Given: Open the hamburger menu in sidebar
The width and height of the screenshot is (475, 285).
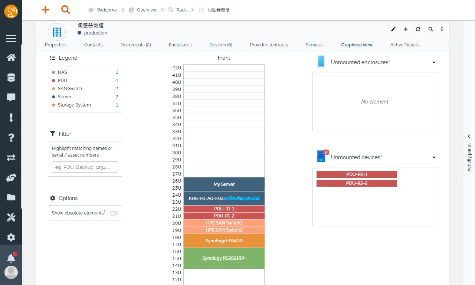Looking at the screenshot, I should coord(11,38).
